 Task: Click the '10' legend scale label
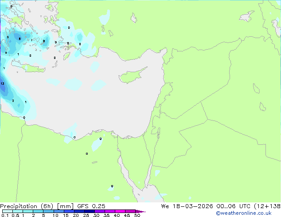(x=55, y=215)
